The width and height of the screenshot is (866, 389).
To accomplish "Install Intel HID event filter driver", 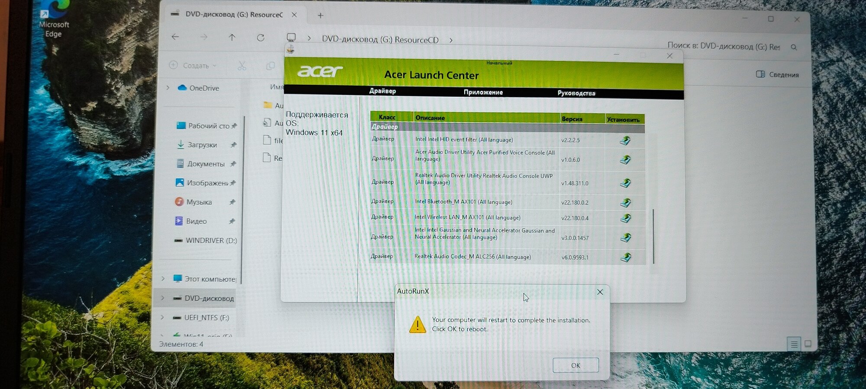I will 625,140.
